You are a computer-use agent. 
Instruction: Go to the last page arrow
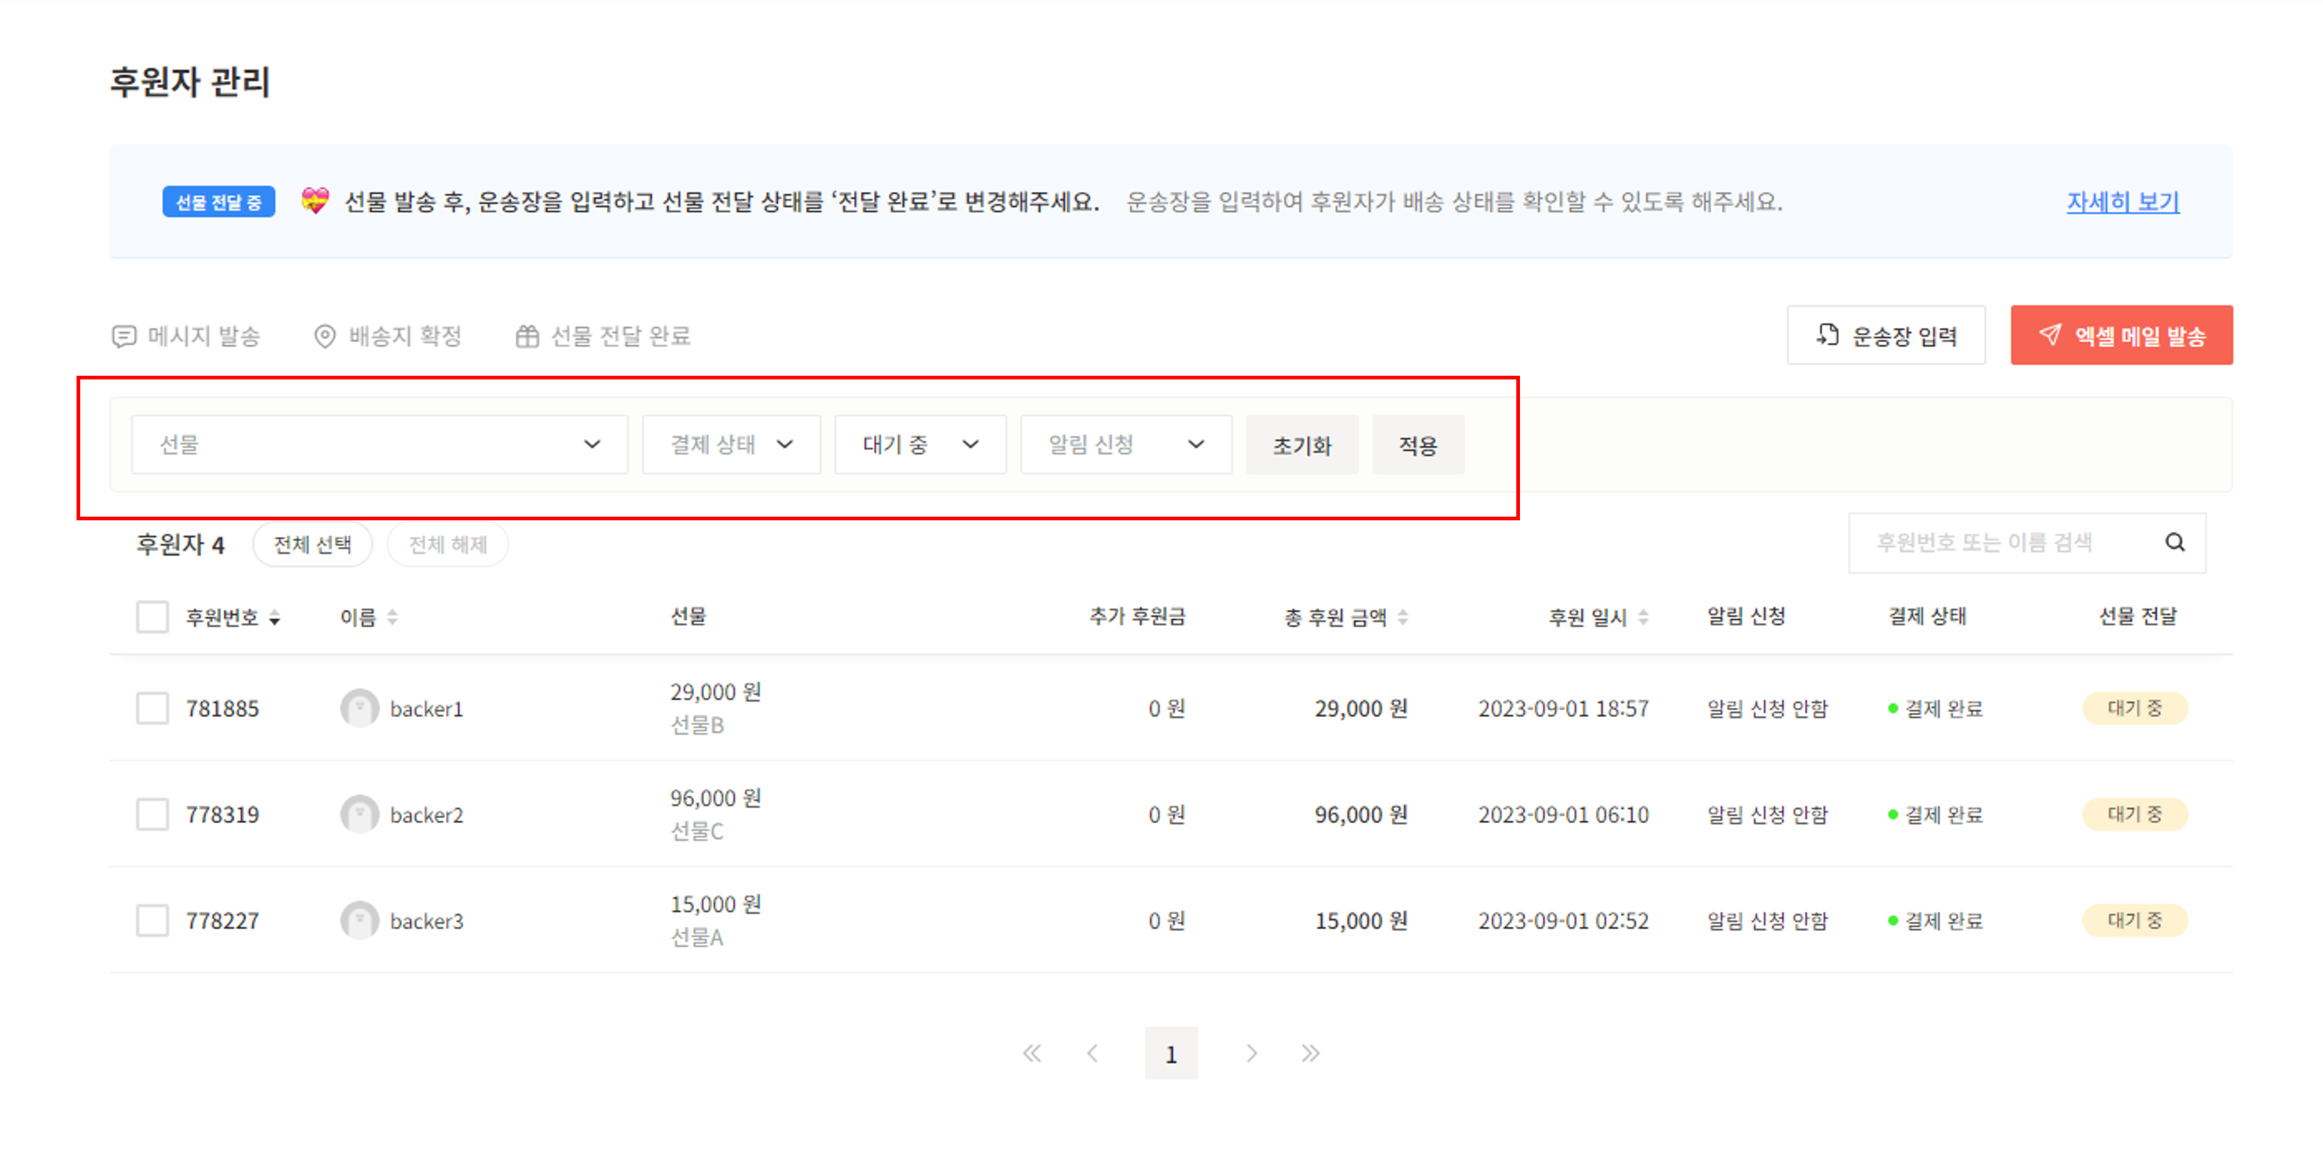coord(1310,1053)
